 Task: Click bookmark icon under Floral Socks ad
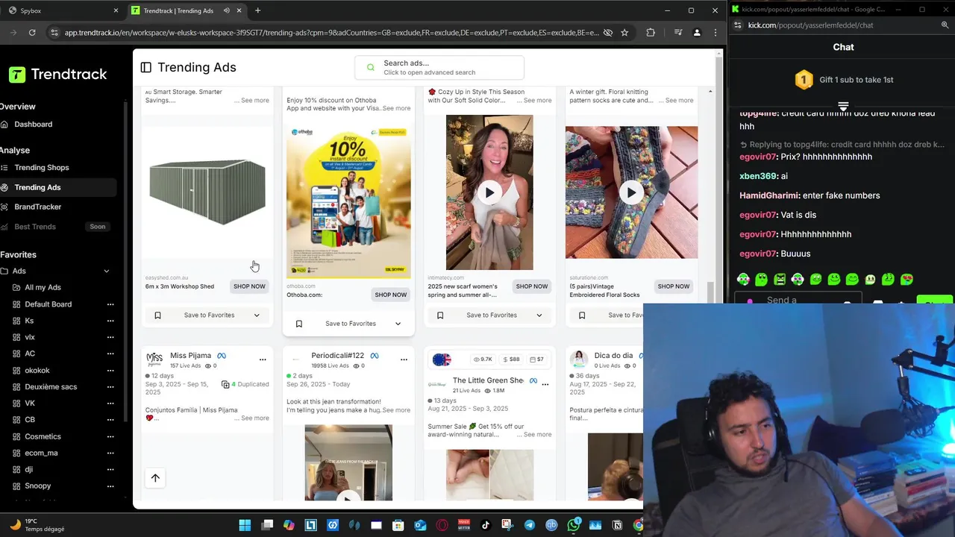[582, 315]
